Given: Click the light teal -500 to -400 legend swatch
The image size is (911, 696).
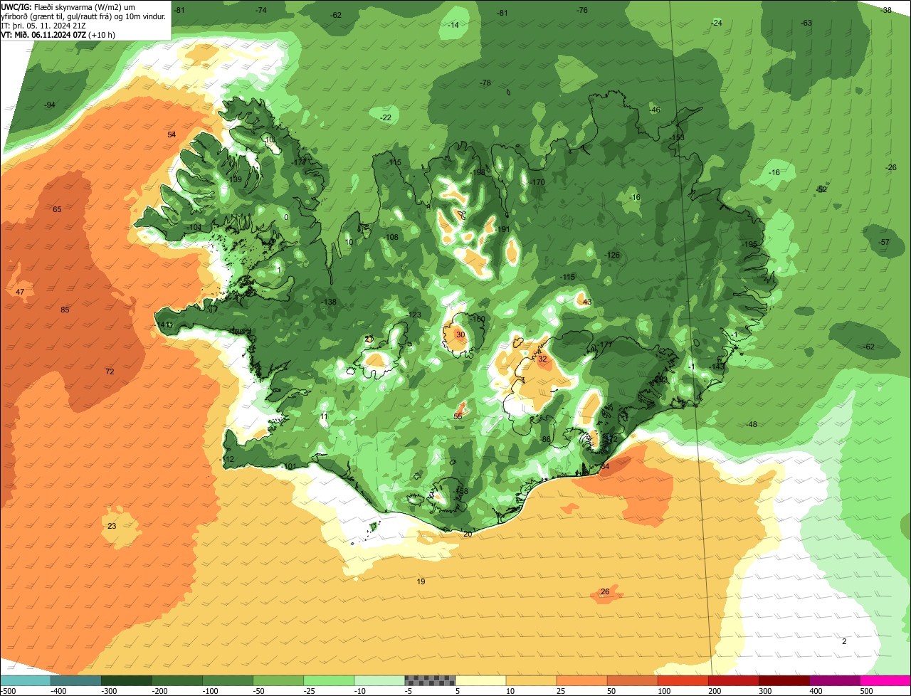Looking at the screenshot, I should (25, 680).
